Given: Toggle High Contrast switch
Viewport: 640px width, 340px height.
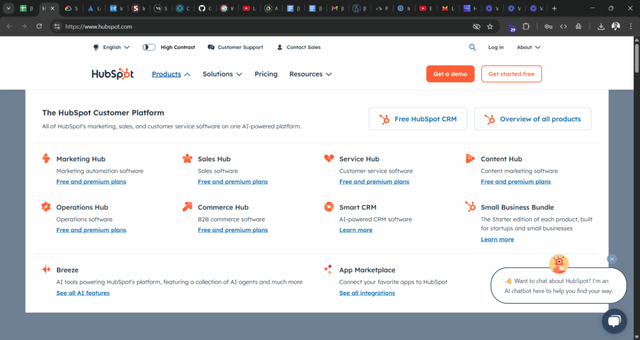Looking at the screenshot, I should [x=149, y=47].
